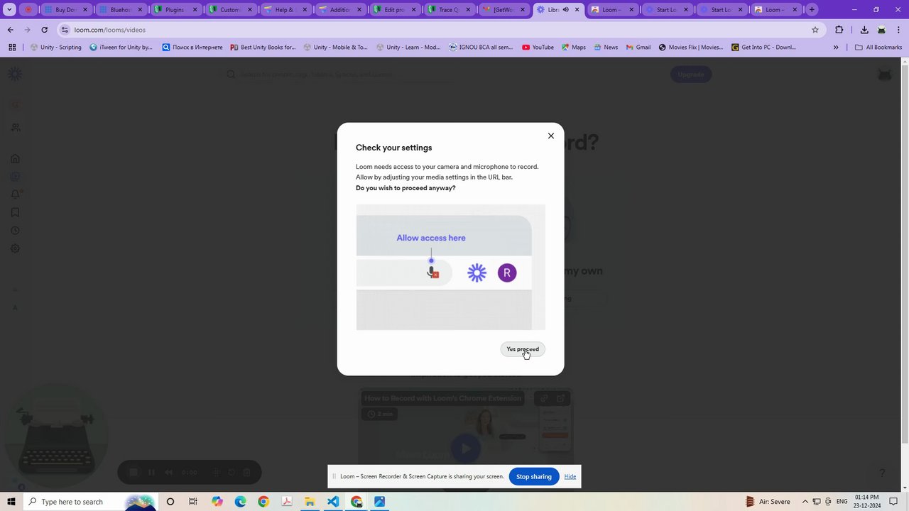Open Loom history clock icon in sidebar
The width and height of the screenshot is (909, 511).
15,231
